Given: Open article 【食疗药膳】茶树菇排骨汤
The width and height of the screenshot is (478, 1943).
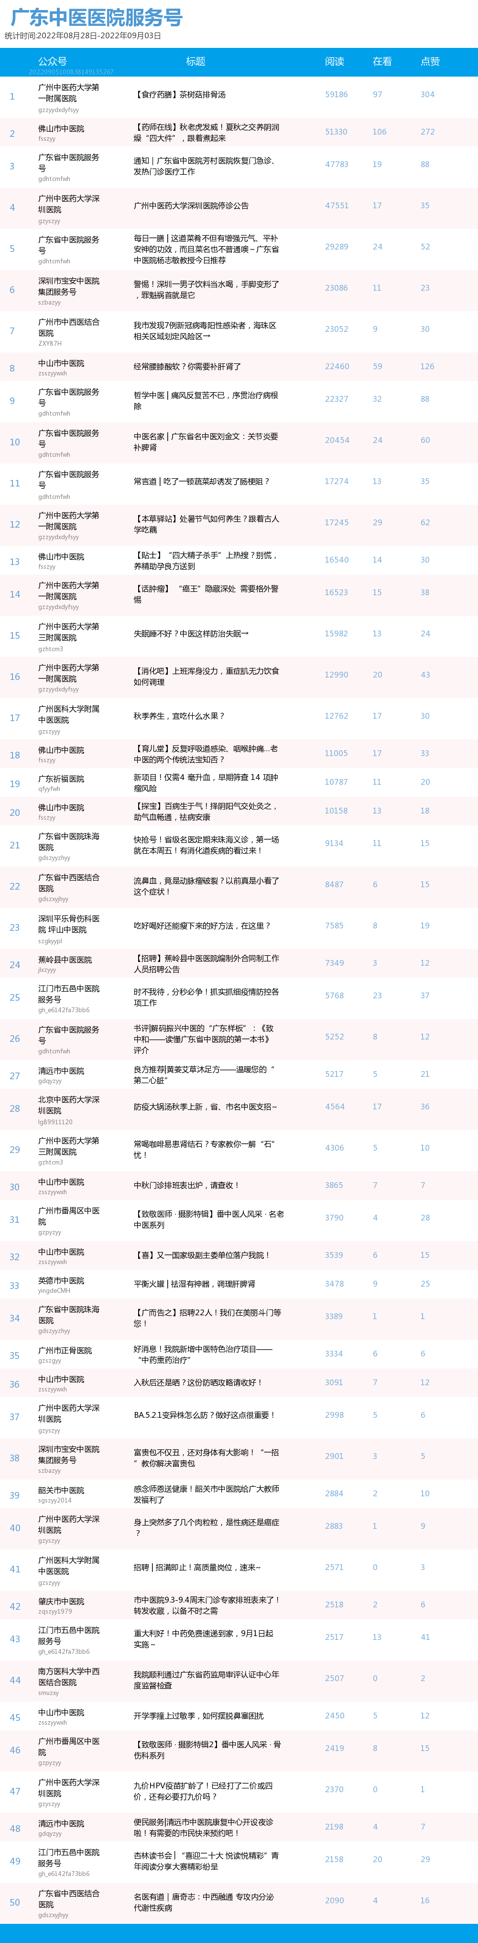Looking at the screenshot, I should [x=180, y=94].
